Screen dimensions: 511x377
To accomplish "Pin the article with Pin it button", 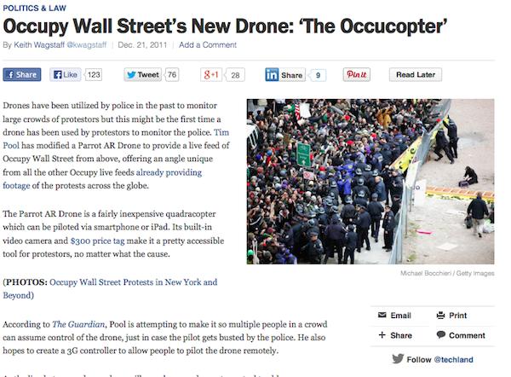I will pos(357,75).
